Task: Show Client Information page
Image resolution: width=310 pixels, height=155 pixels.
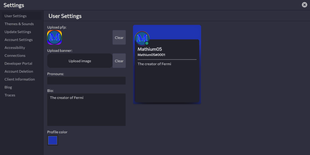Action: pyautogui.click(x=20, y=79)
